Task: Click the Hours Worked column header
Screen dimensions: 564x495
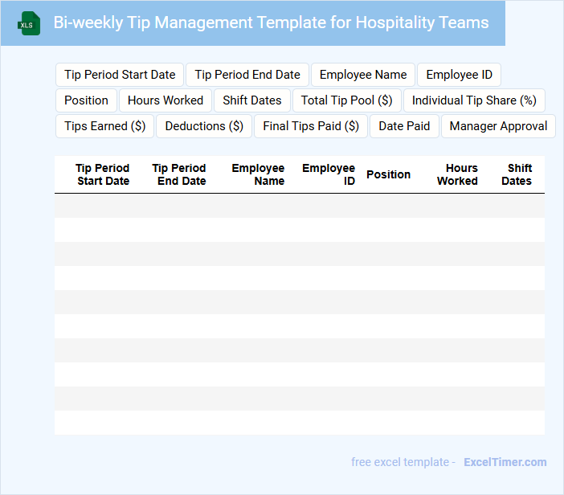Action: tap(457, 174)
